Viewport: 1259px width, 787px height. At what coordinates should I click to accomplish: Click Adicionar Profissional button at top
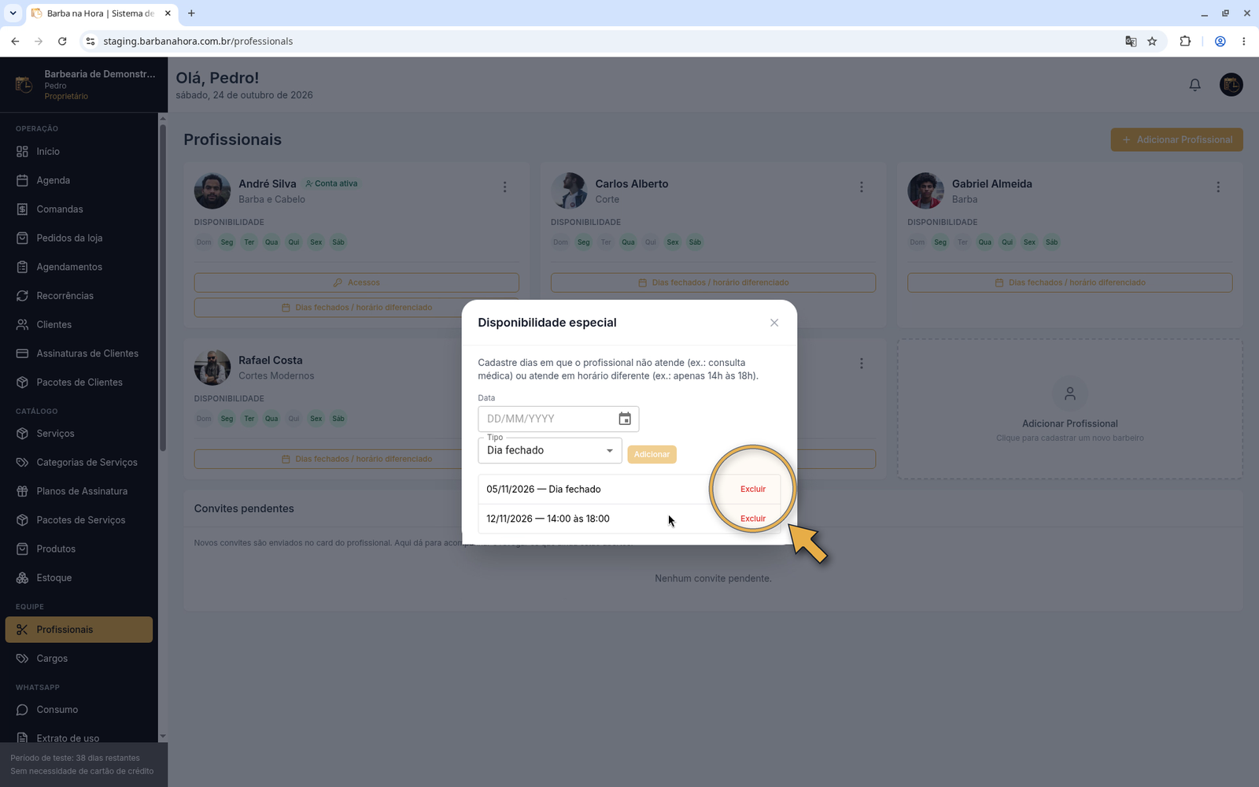[x=1177, y=140]
